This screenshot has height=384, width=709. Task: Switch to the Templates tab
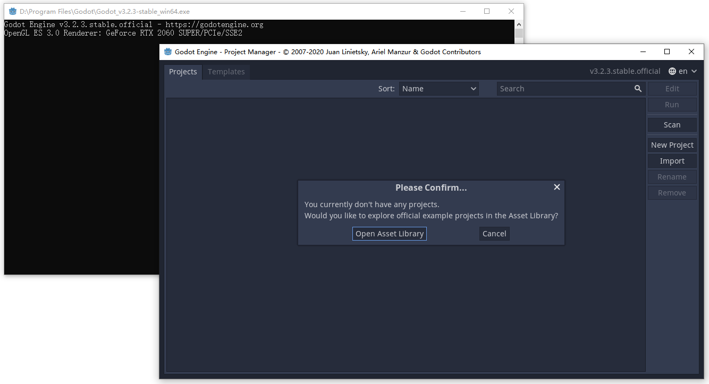coord(226,72)
